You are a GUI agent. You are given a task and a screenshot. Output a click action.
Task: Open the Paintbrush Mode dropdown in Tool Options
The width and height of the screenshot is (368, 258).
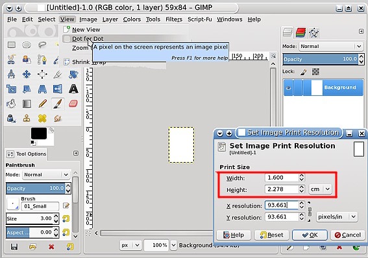coord(46,175)
